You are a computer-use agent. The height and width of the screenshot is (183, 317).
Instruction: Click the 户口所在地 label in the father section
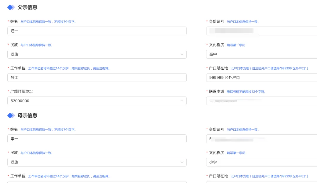(x=218, y=68)
